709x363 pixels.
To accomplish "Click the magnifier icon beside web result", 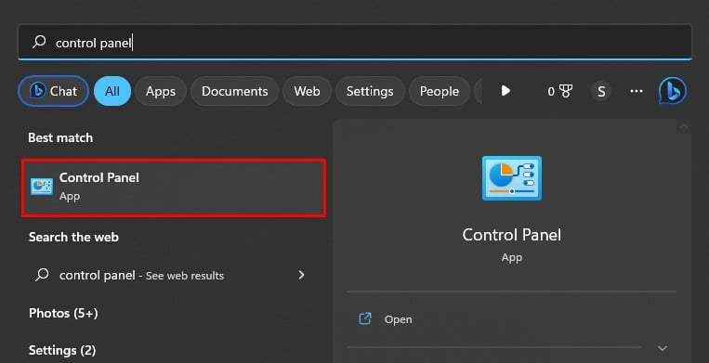I will pyautogui.click(x=42, y=275).
